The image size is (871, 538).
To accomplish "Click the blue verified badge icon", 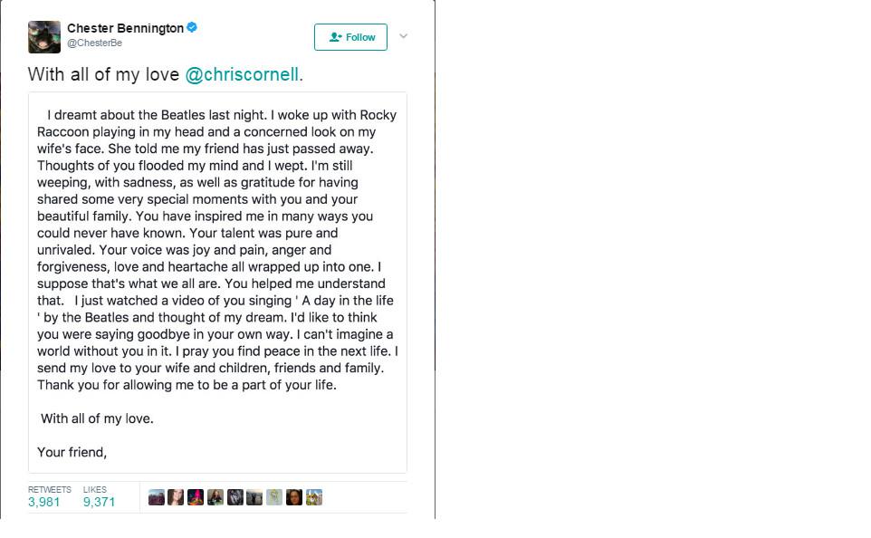I will point(192,27).
